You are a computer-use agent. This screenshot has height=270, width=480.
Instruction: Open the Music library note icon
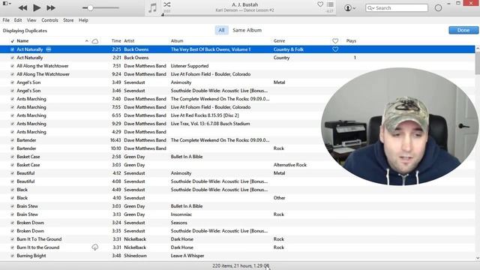pyautogui.click(x=152, y=7)
